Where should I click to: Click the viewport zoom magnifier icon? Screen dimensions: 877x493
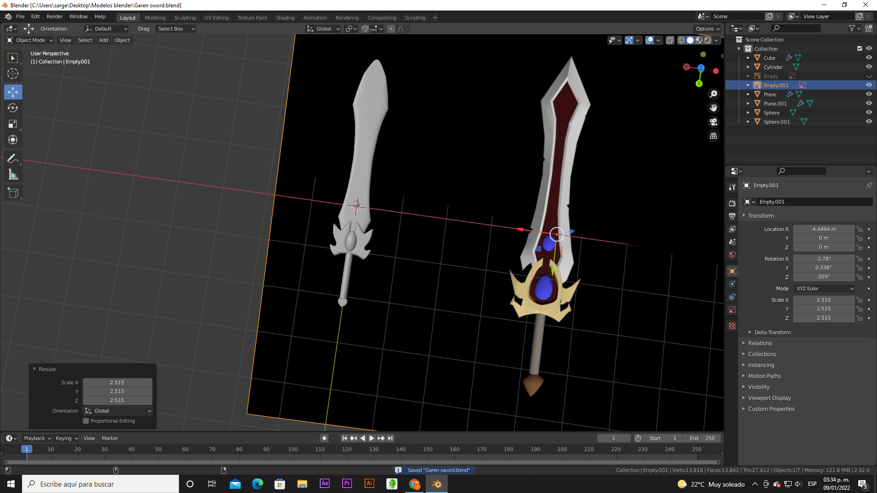coord(713,94)
